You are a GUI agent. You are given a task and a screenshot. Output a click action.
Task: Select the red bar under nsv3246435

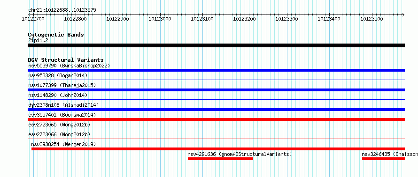pyautogui.click(x=383, y=159)
